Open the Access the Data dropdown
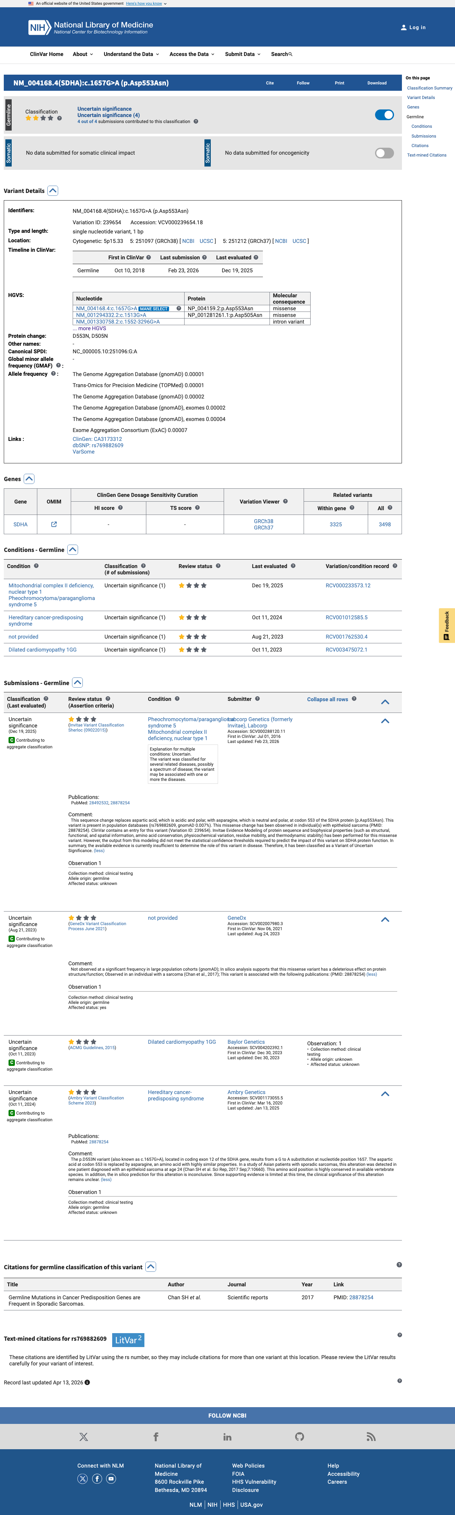This screenshot has width=455, height=1515. pos(192,54)
